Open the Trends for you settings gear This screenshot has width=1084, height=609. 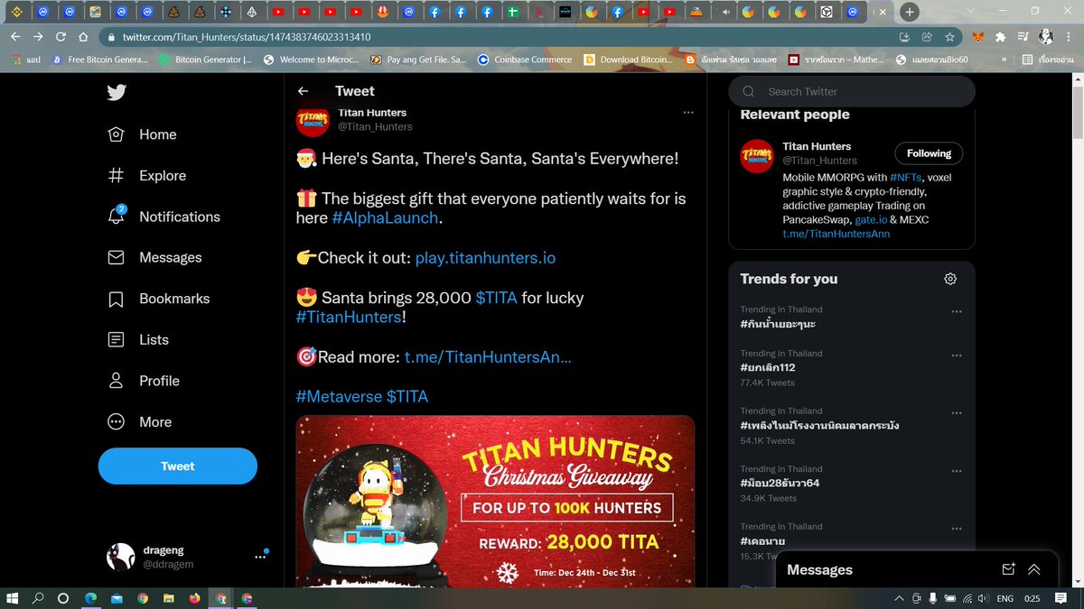(950, 279)
